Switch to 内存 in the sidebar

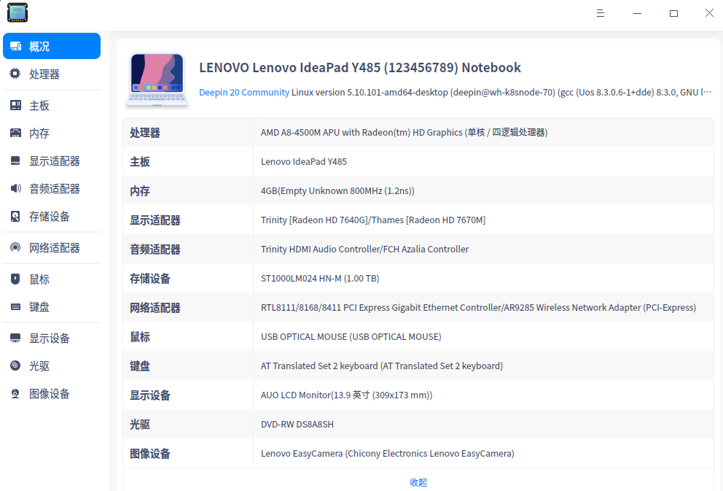pyautogui.click(x=52, y=133)
